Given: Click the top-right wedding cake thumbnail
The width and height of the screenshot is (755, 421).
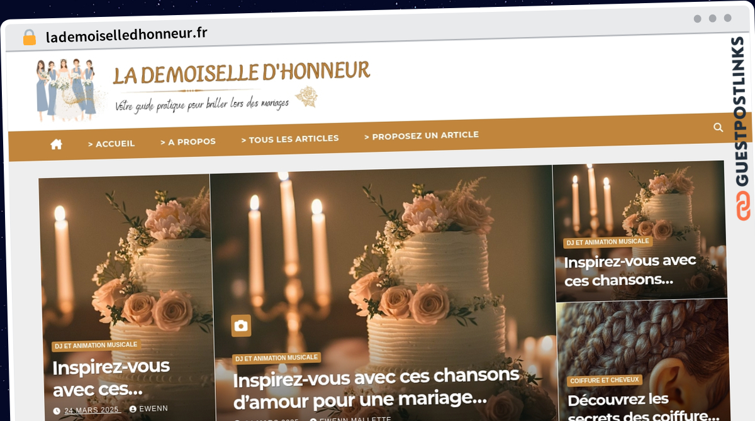Looking at the screenshot, I should pos(639,229).
